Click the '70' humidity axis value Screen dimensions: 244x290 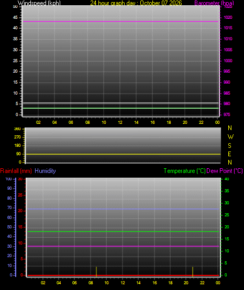point(9,207)
